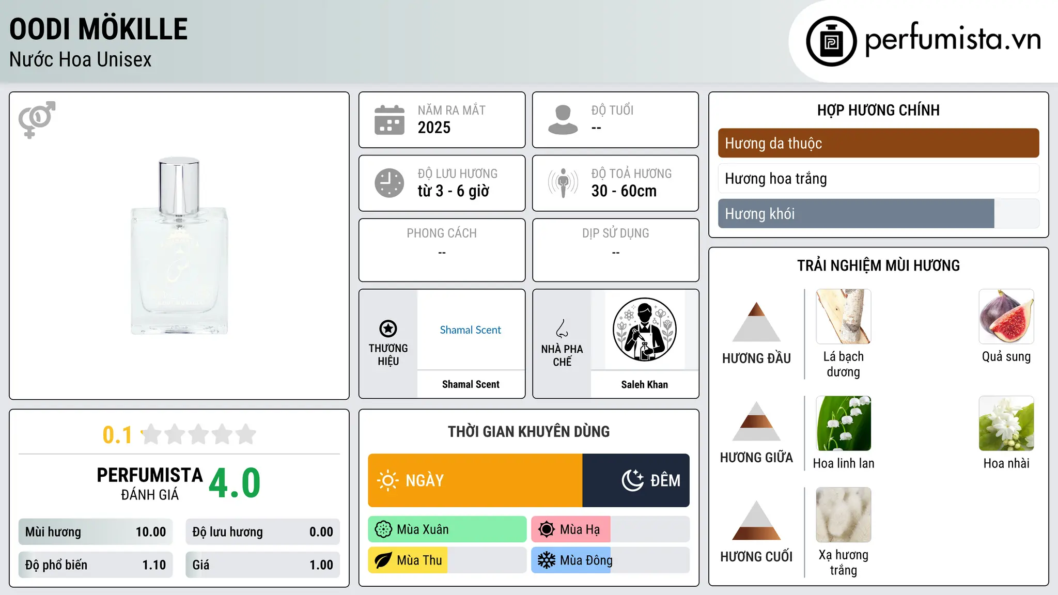Click the Saleh Khan perfumer name
This screenshot has height=595, width=1058.
(644, 384)
